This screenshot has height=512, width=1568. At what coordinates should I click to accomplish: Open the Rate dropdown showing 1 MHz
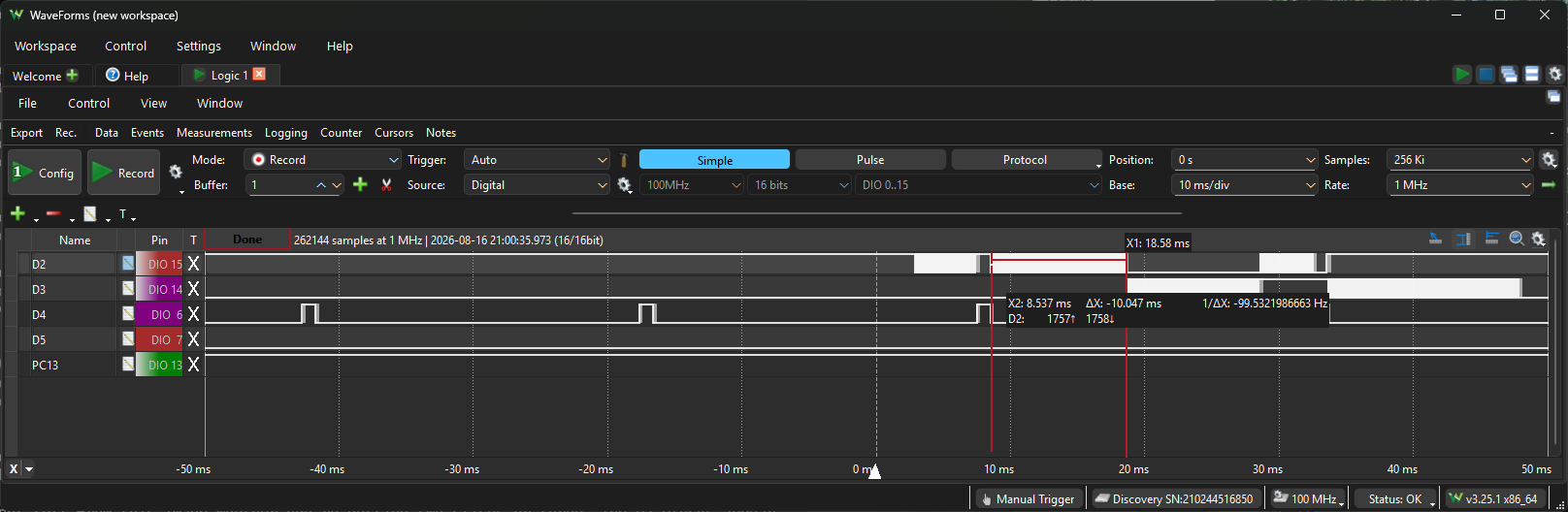[x=1461, y=184]
